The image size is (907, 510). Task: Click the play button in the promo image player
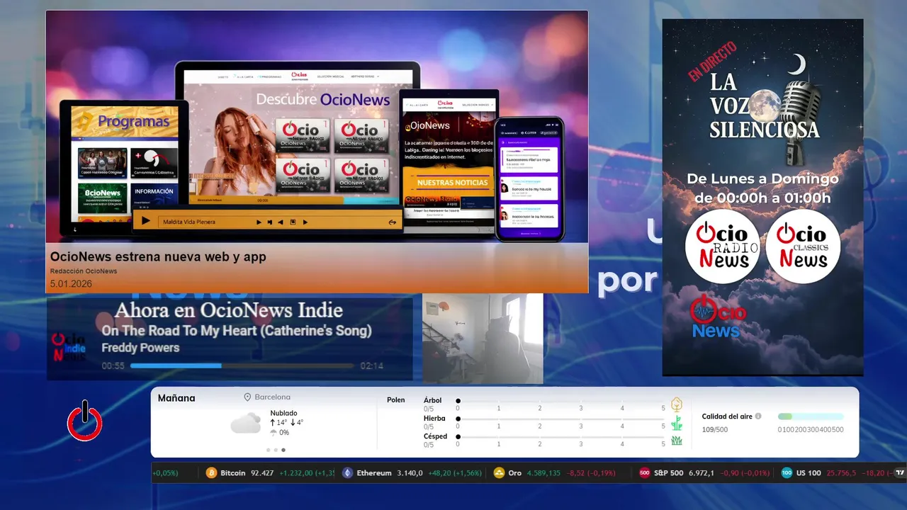(145, 221)
